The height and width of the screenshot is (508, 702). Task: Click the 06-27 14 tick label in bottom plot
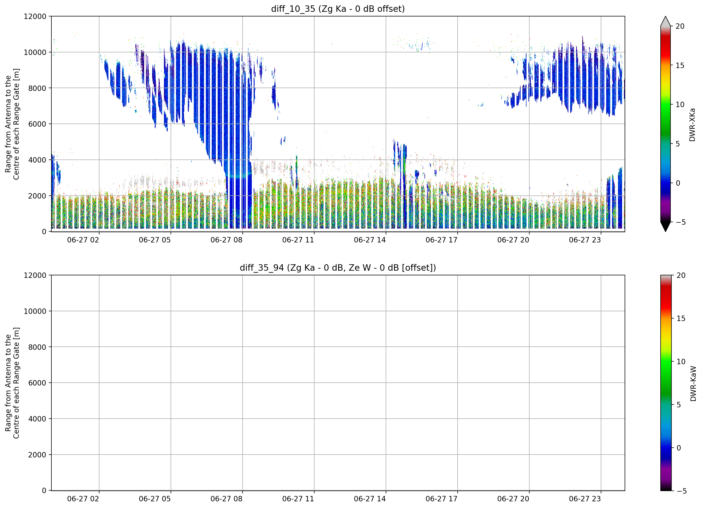point(370,499)
